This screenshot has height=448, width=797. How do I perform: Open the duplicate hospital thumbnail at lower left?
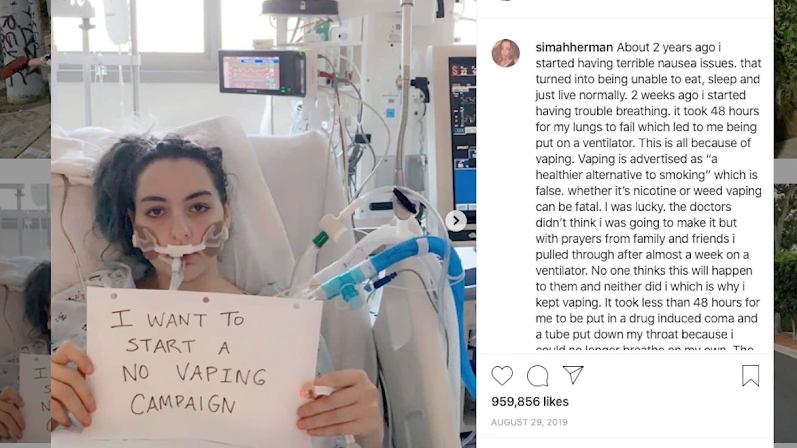(x=25, y=315)
